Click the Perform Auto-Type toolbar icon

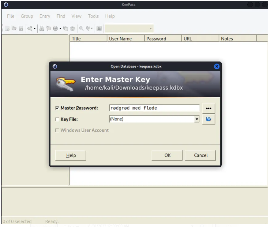pos(73,28)
